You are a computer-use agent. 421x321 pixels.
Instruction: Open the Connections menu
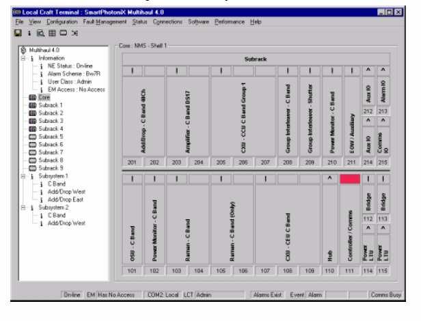pos(167,22)
